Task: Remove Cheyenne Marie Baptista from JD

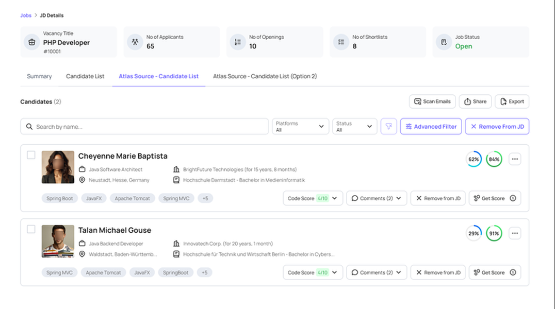Action: [438, 198]
